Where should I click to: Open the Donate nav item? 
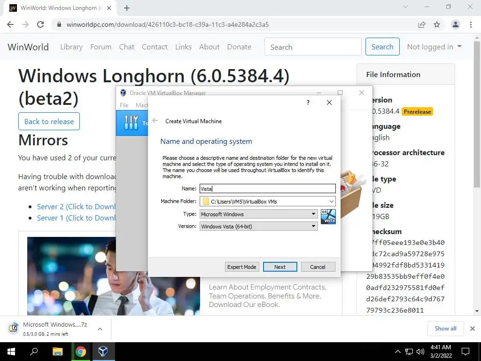(x=239, y=47)
